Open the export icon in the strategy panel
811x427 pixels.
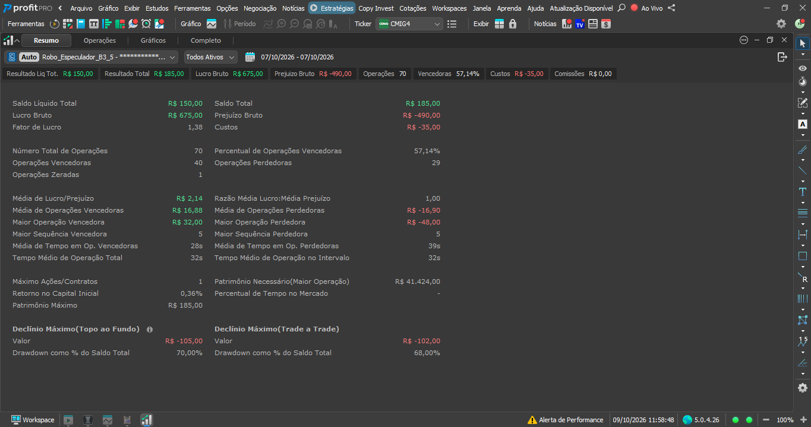pos(782,57)
